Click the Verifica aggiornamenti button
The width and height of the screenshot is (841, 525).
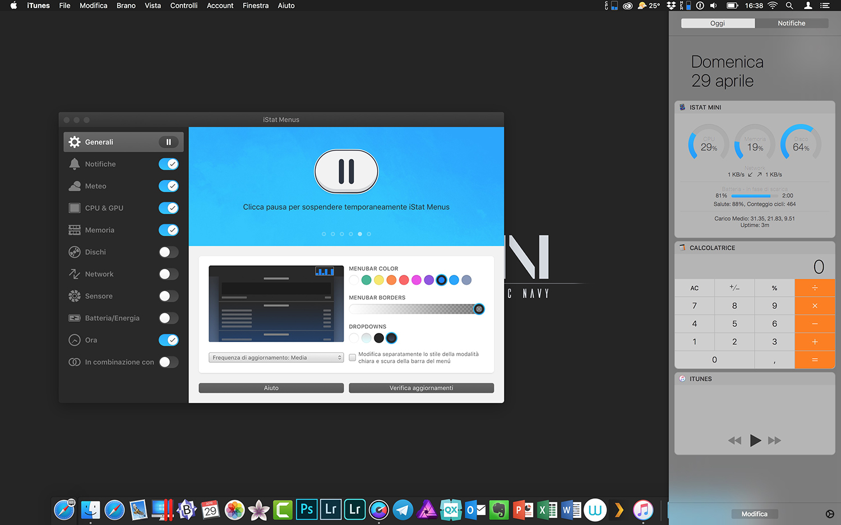421,388
